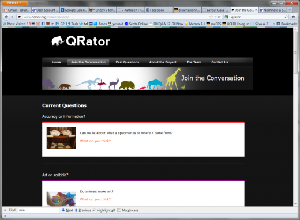Viewport: 300px width, 220px height.
Task: Open the Contact Us nav item
Action: 220,62
